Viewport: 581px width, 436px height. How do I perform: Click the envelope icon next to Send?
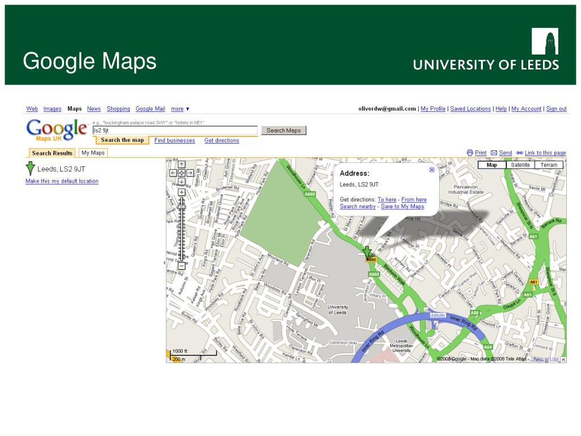494,153
